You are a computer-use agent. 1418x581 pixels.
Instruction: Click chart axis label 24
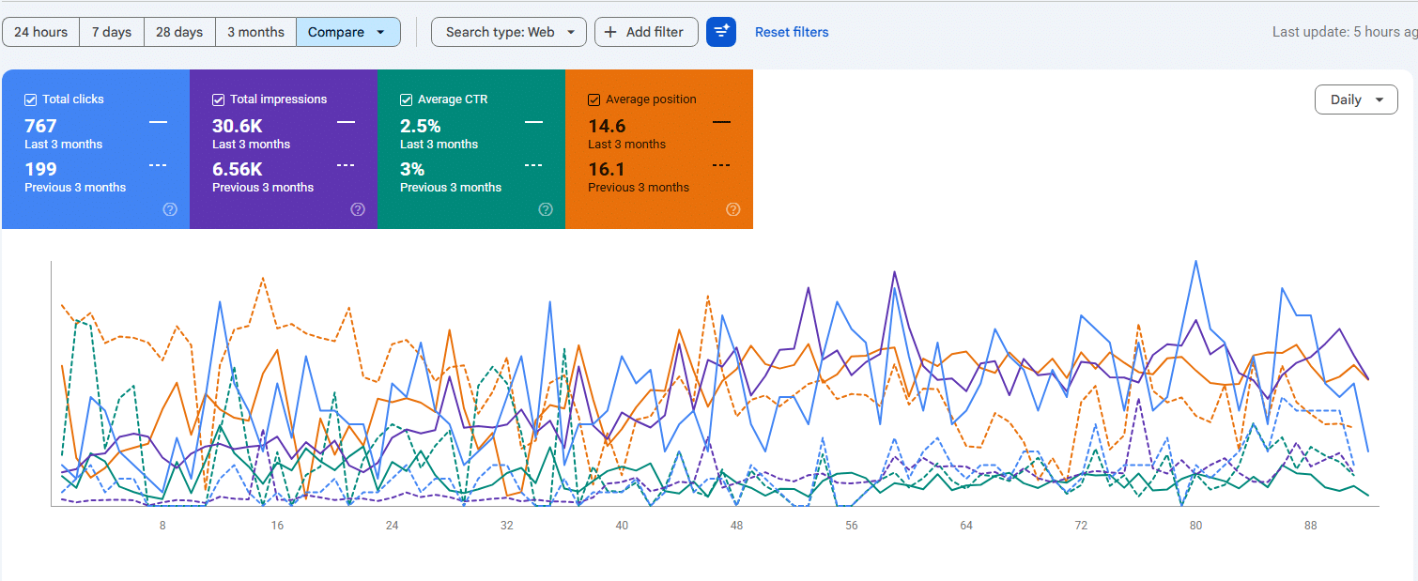(392, 526)
